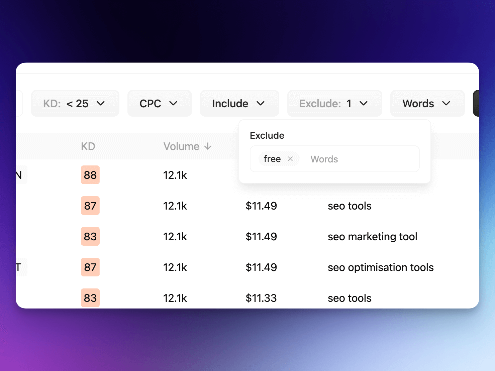
Task: Collapse the Exclude: 1 filter dropdown
Action: [334, 104]
